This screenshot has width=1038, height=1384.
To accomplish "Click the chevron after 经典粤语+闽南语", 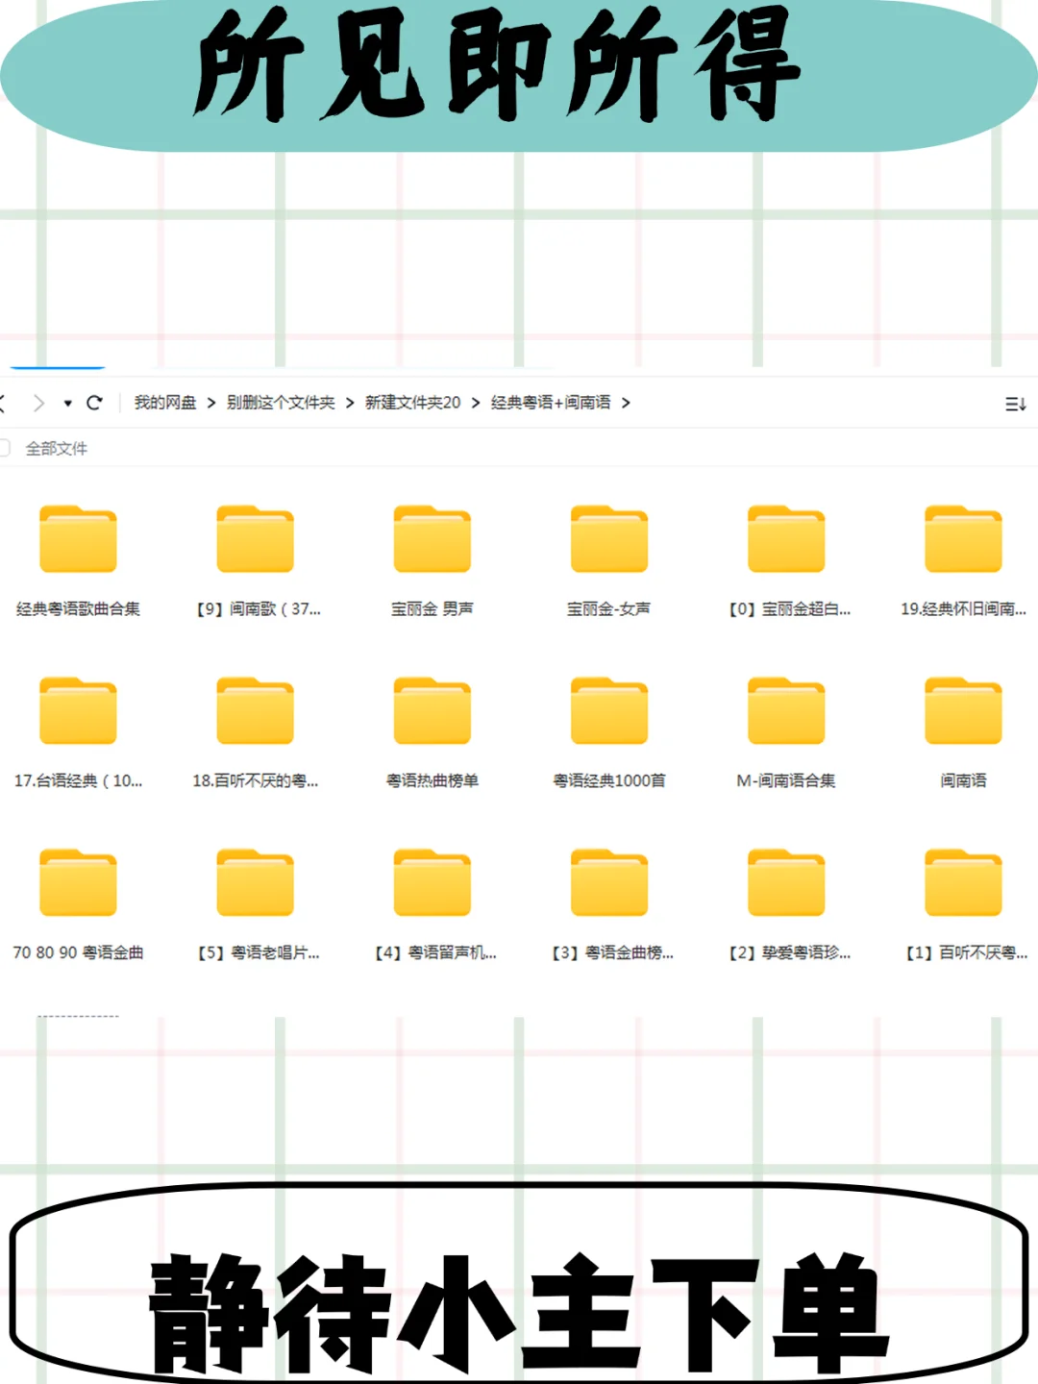I will [627, 404].
